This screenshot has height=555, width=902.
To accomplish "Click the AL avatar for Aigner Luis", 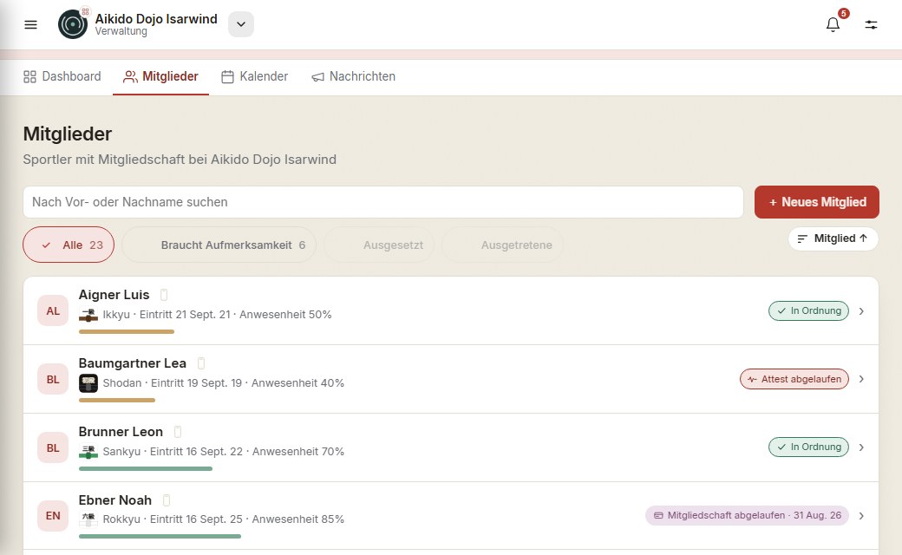I will 53,311.
